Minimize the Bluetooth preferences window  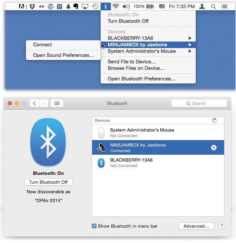17,103
